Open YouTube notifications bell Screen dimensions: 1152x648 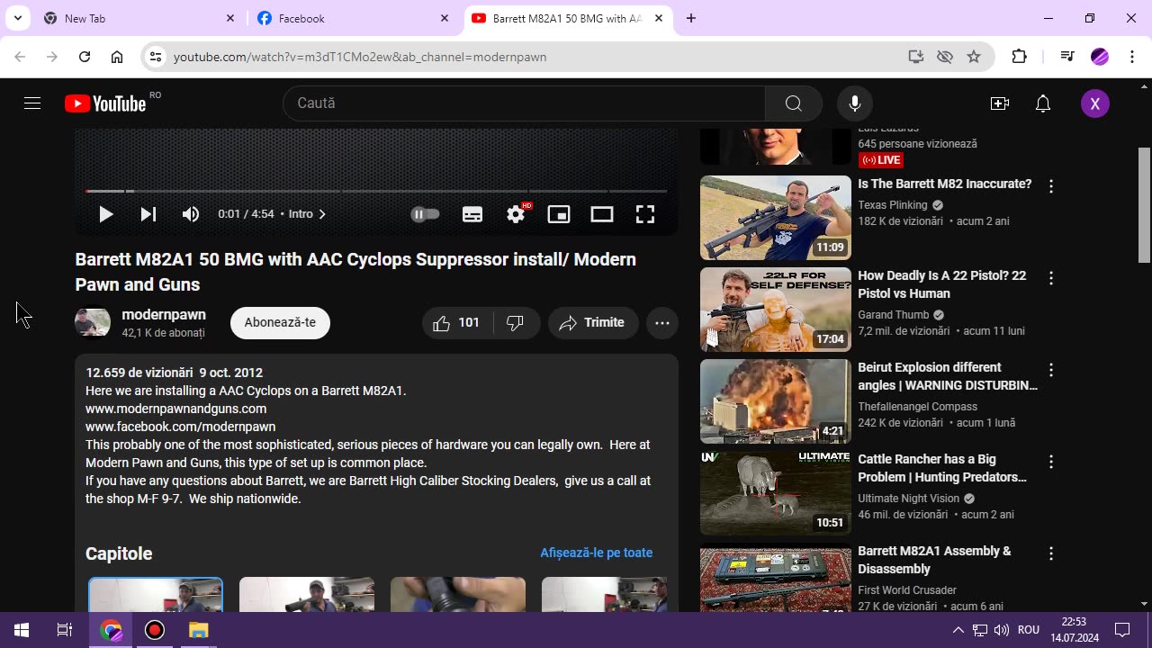tap(1043, 103)
